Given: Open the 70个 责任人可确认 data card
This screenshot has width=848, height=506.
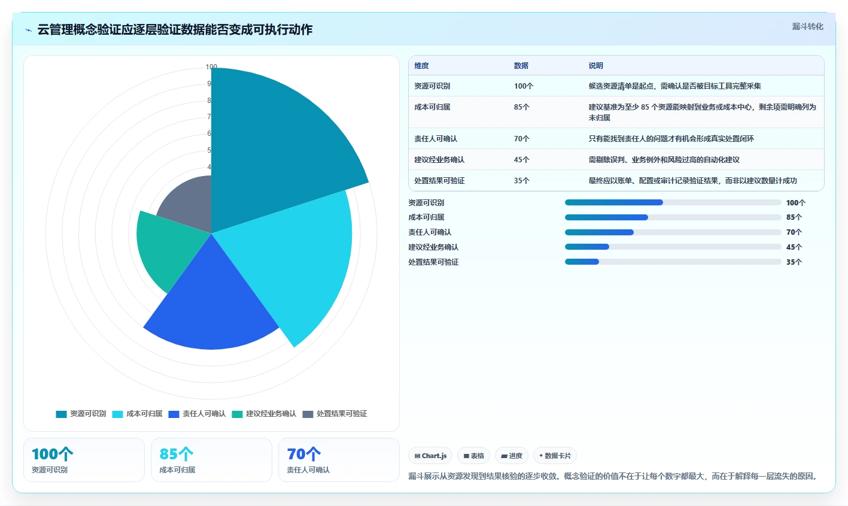Looking at the screenshot, I should 339,460.
